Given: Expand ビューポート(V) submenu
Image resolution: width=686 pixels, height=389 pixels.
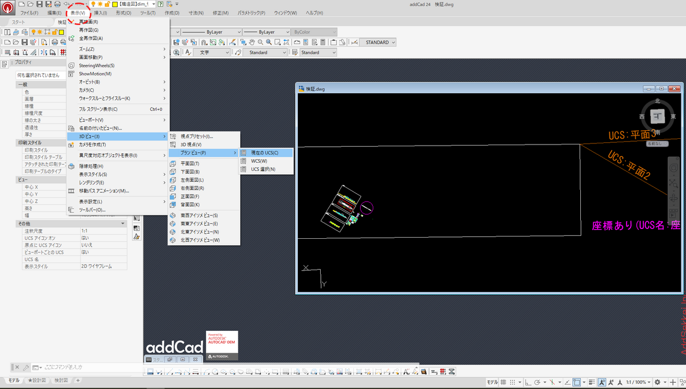Looking at the screenshot, I should 118,120.
